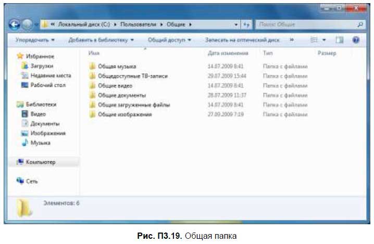Viewport: 374px width, 244px height.
Task: Select Избранное in the navigation pane
Action: [x=40, y=57]
